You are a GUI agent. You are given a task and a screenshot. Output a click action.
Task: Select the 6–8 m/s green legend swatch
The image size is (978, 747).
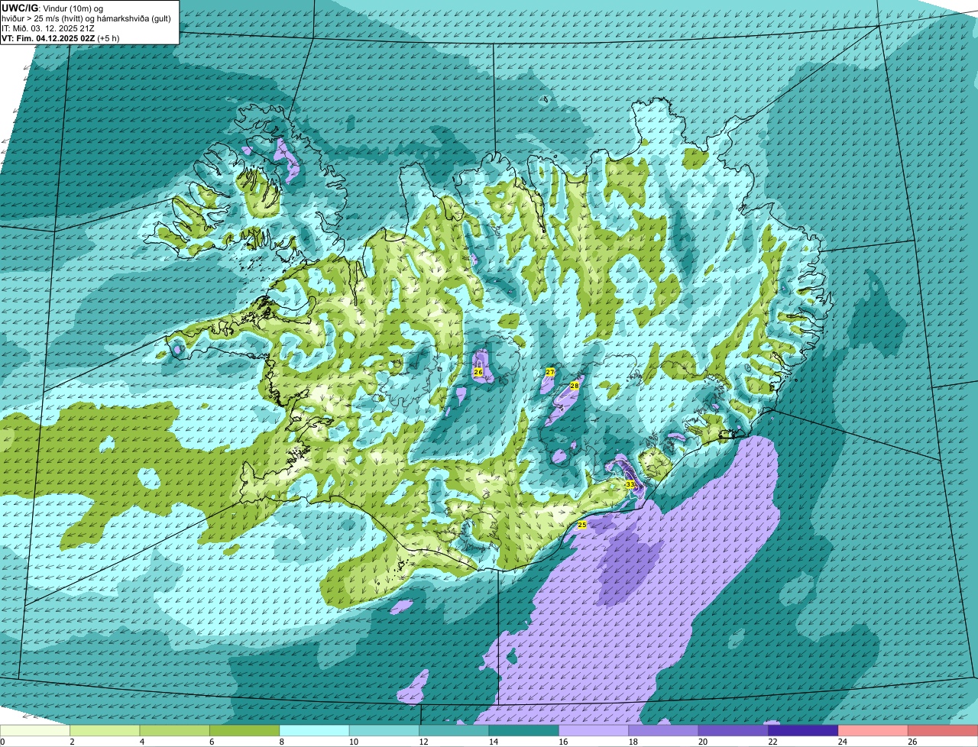point(244,731)
